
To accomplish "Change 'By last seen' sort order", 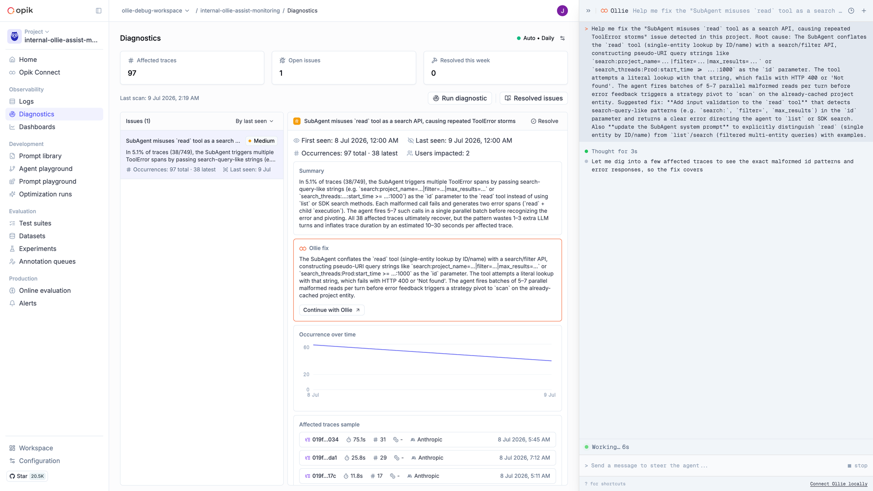I will [254, 121].
